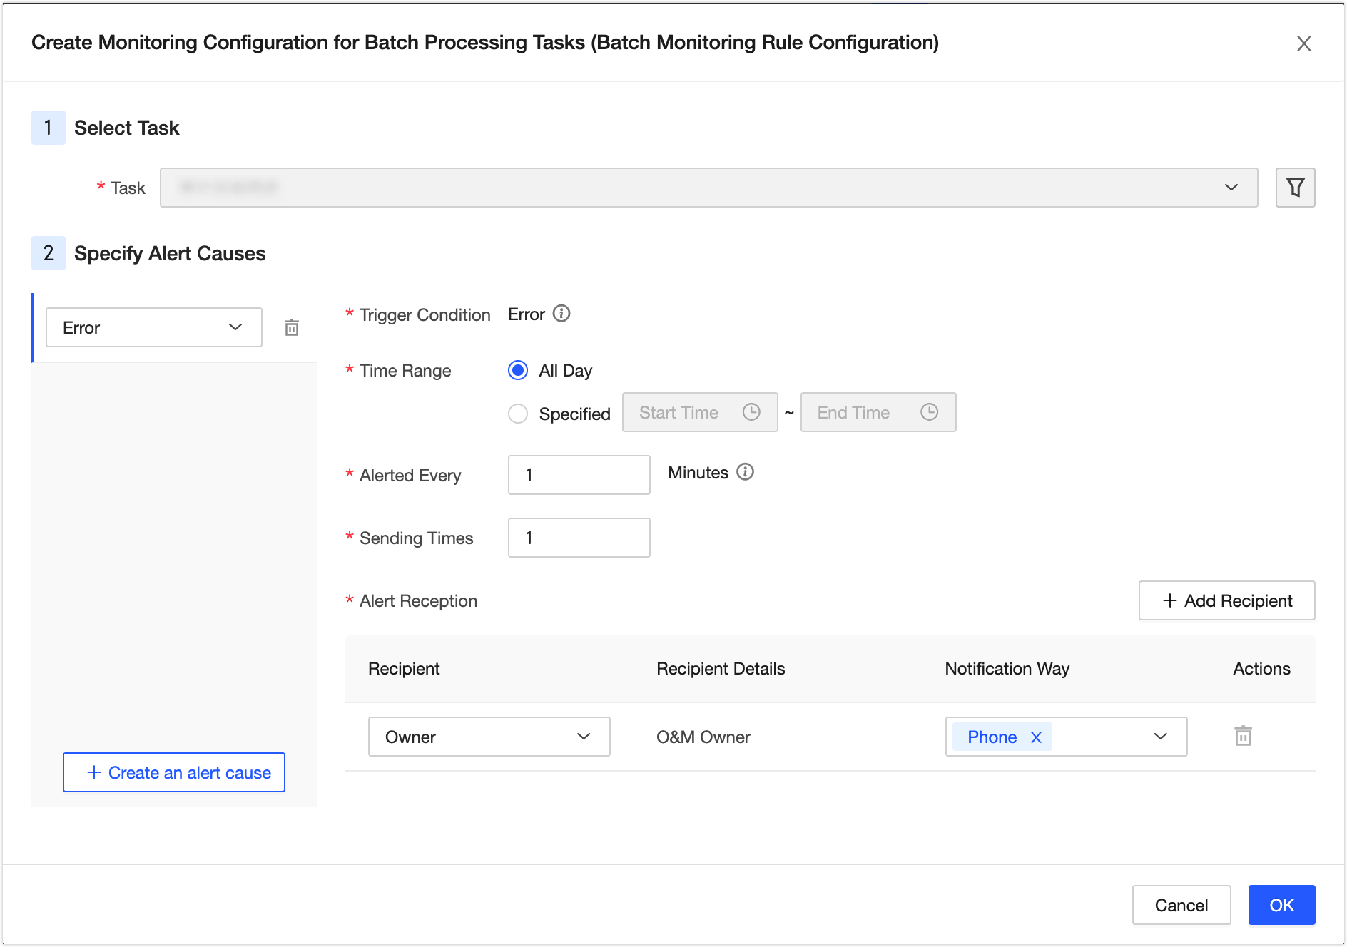Close the monitoring configuration dialog

pyautogui.click(x=1303, y=43)
